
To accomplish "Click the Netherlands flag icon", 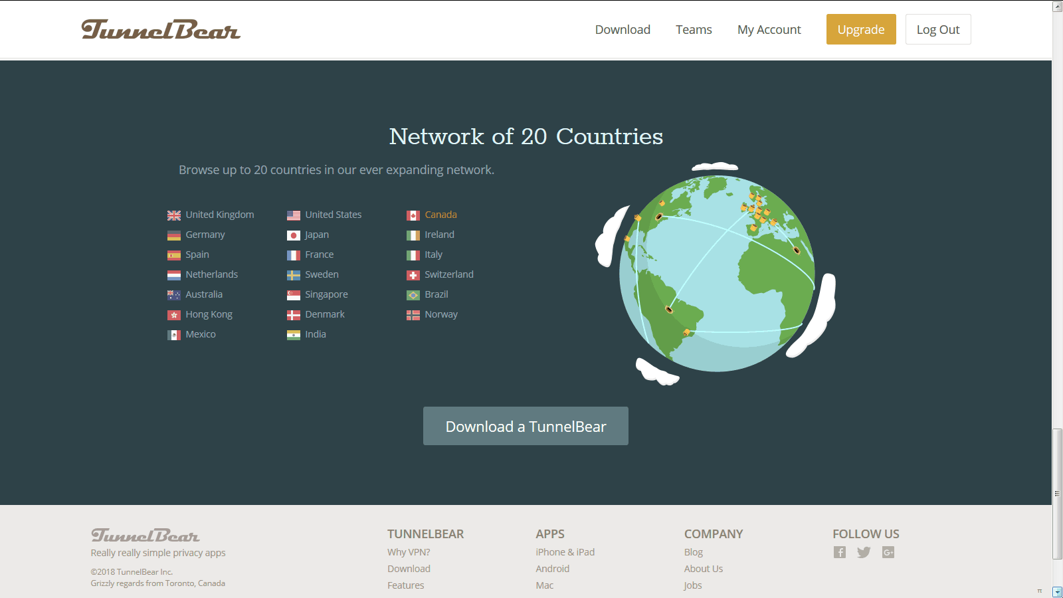I will pyautogui.click(x=174, y=275).
